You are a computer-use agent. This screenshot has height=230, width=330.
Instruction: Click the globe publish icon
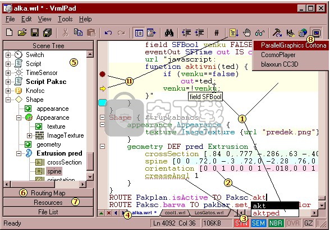tap(302, 33)
